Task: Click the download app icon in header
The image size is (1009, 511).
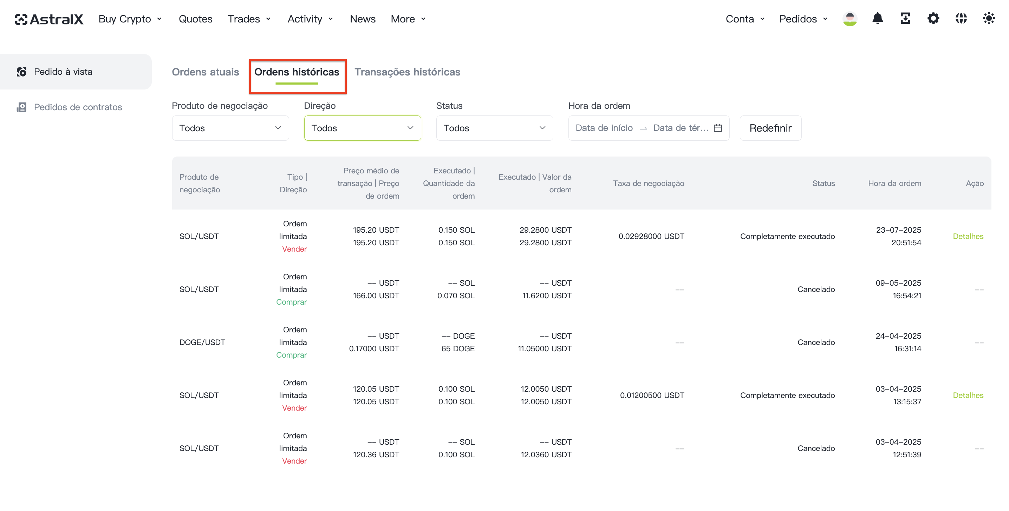Action: tap(905, 18)
